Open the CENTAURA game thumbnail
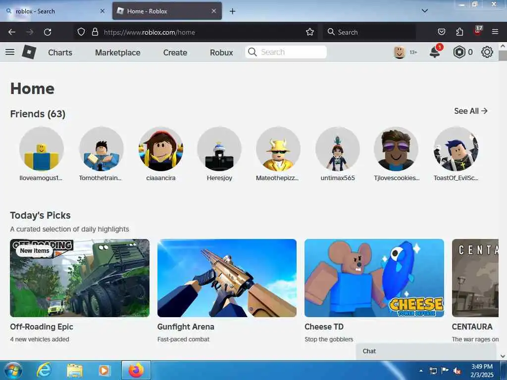 pos(475,278)
